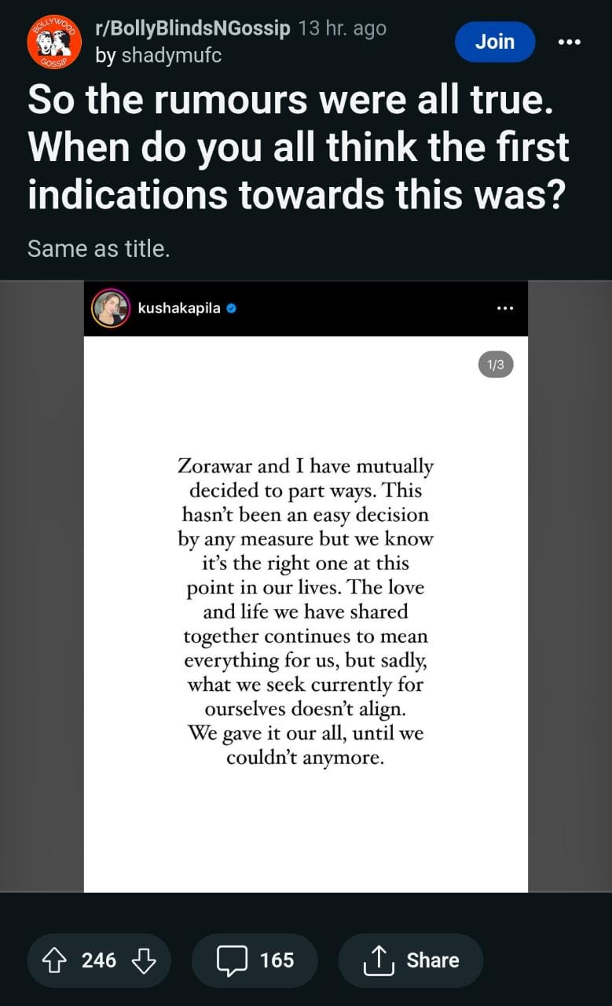Click the "Same as title." body text
The image size is (612, 1006).
point(99,249)
